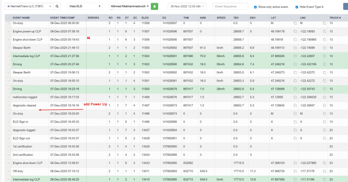Copy longitude -117.31178 on Off-duty row

324,171
